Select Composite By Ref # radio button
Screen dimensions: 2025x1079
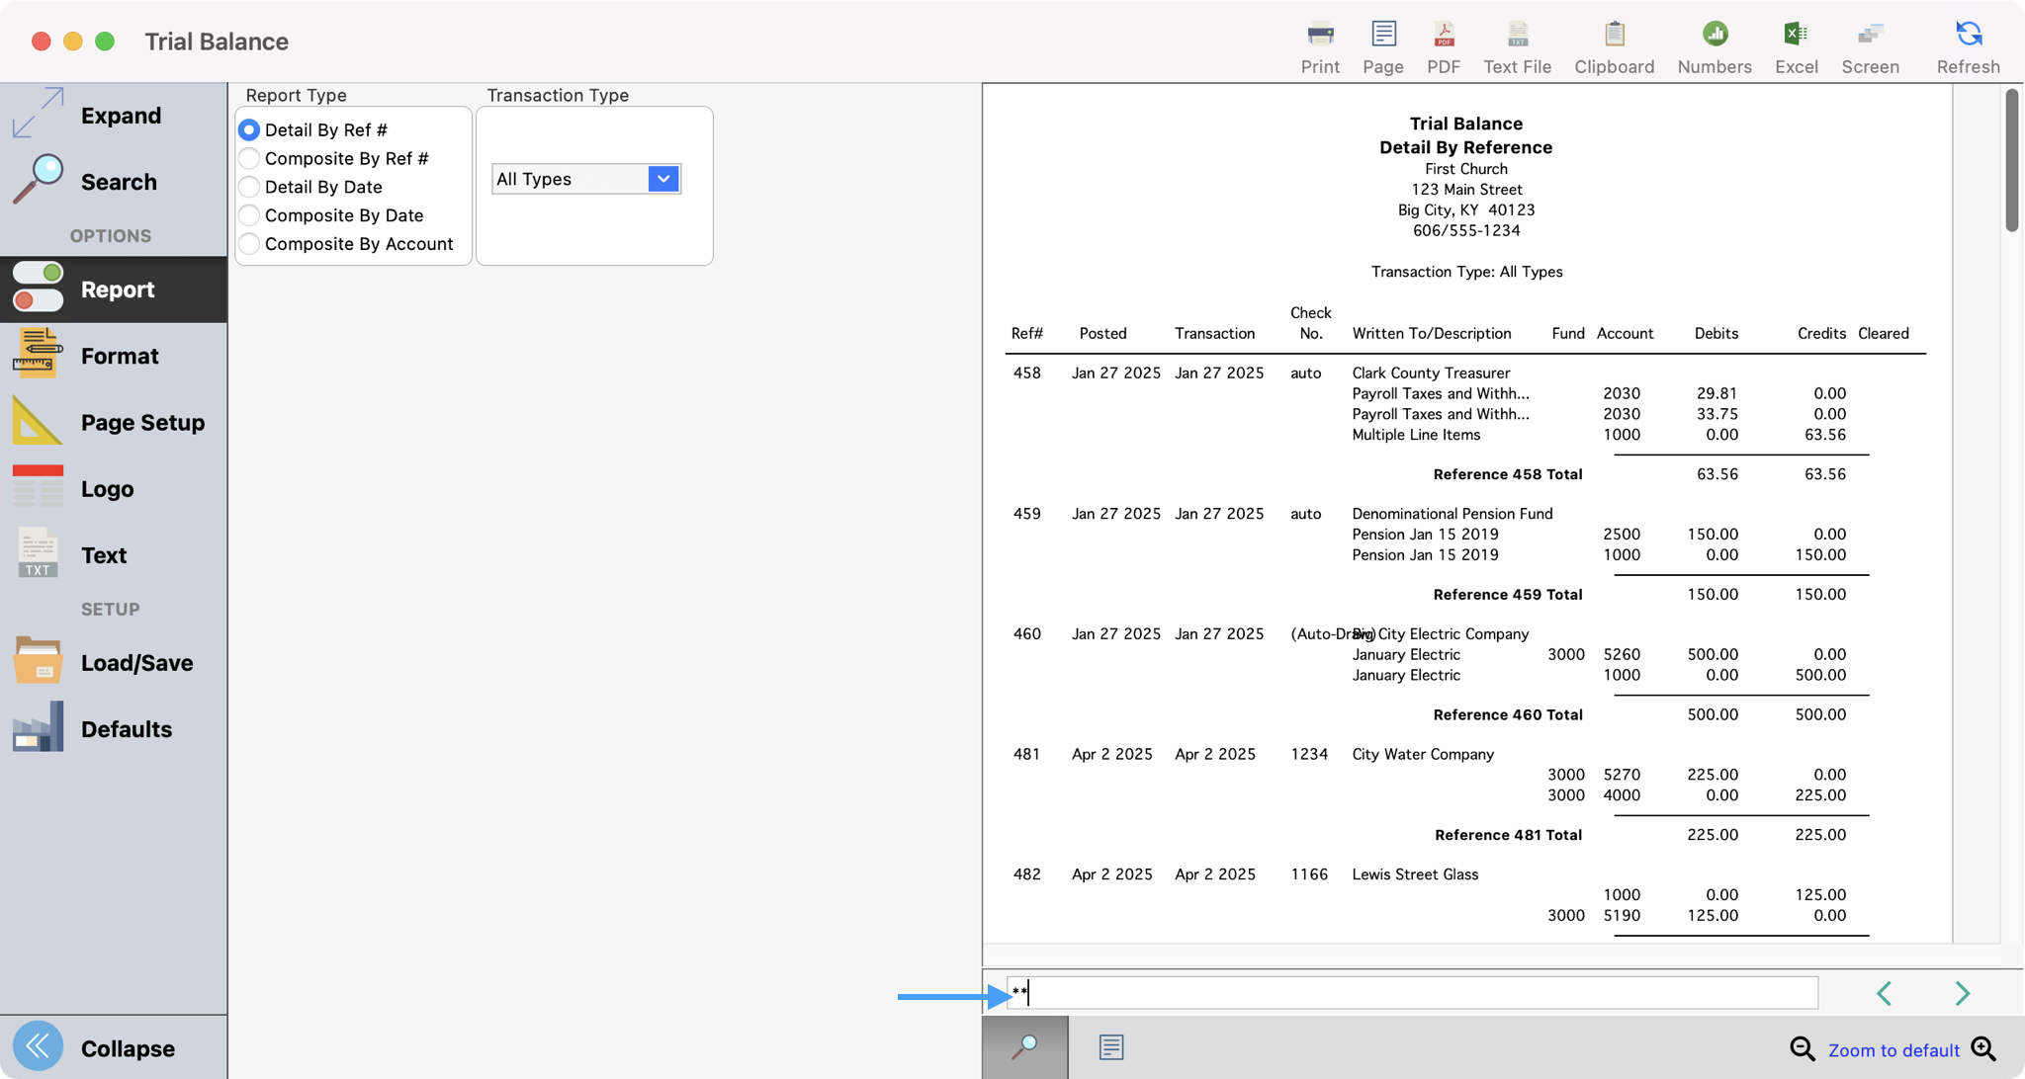tap(250, 158)
